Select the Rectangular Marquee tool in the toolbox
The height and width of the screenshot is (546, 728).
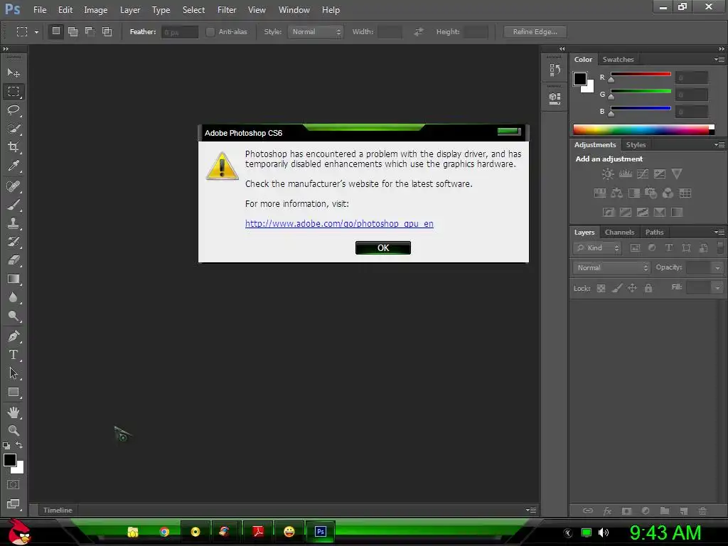coord(14,92)
